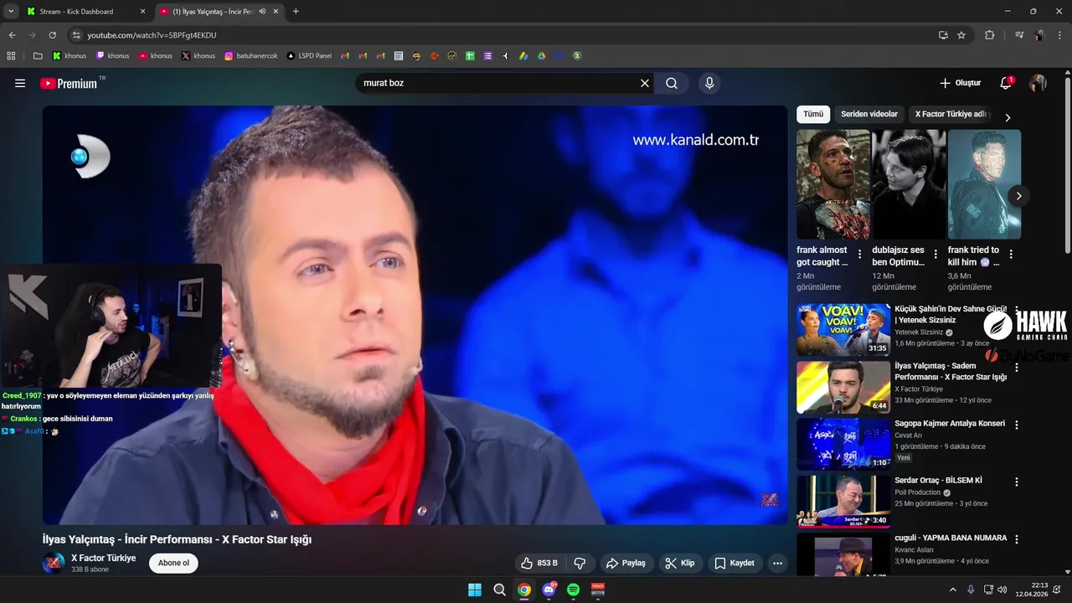Screen dimensions: 1072x603
Task: Open the 'dublajsız ses ben Optimu...' short
Action: 909,184
